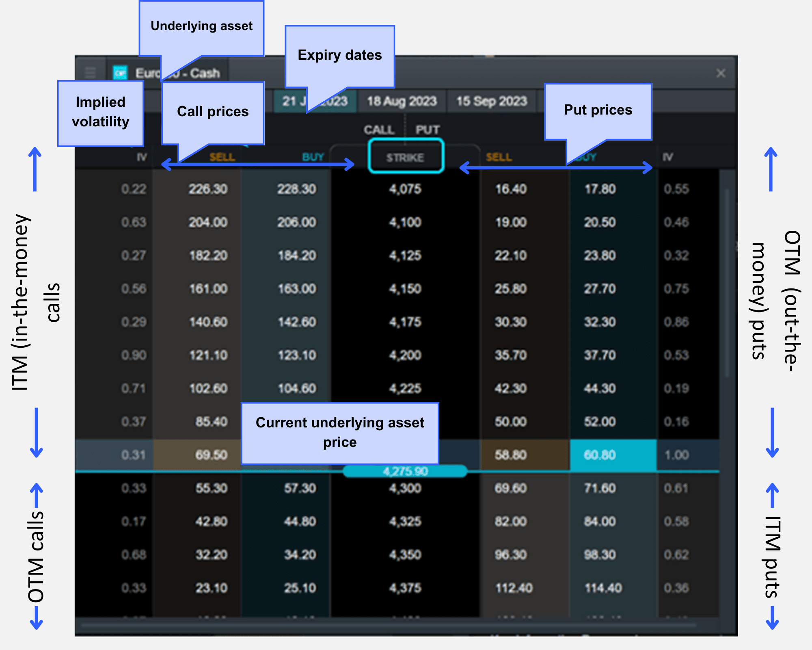Click put buy price 114.40
This screenshot has height=650, width=812.
(603, 588)
